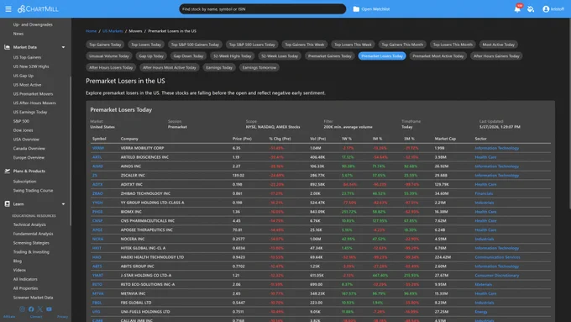Image resolution: width=571 pixels, height=322 pixels.
Task: Sort by % Chg (Pre) column header
Action: tap(280, 139)
